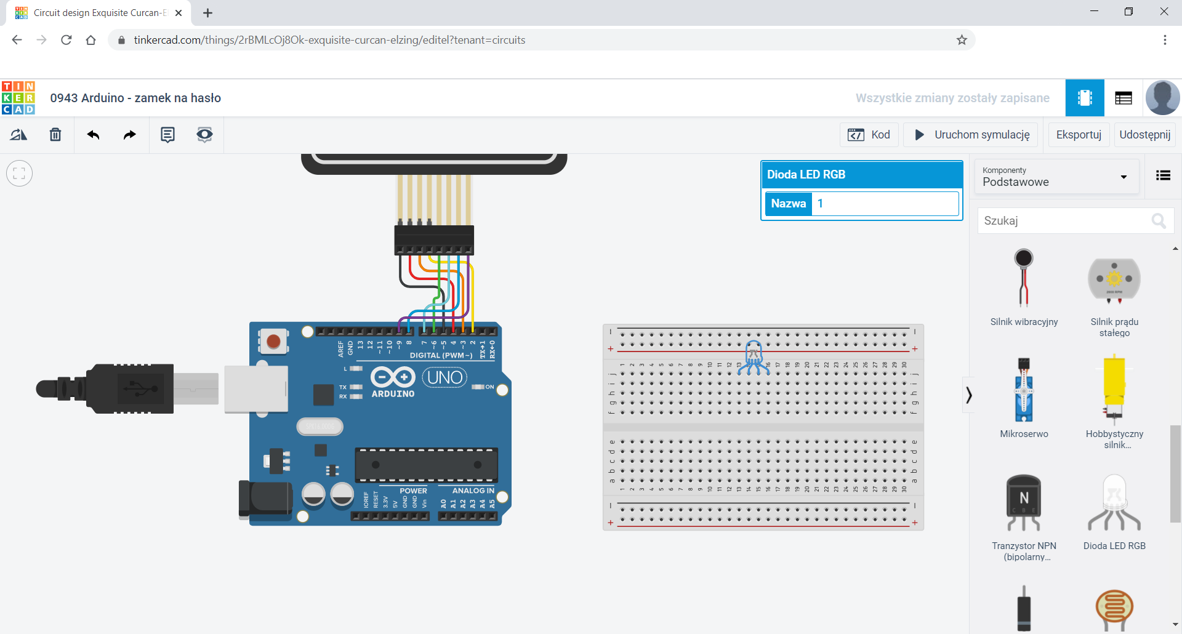Undo the last circuit change
The height and width of the screenshot is (634, 1182).
93,134
